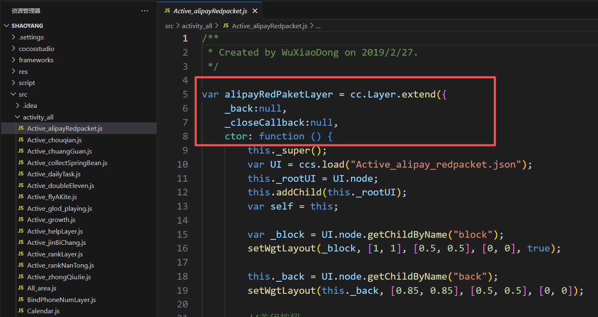Viewport: 598px width, 317px height.
Task: Click JS file icon beside Calendar.js
Action: tap(21, 311)
